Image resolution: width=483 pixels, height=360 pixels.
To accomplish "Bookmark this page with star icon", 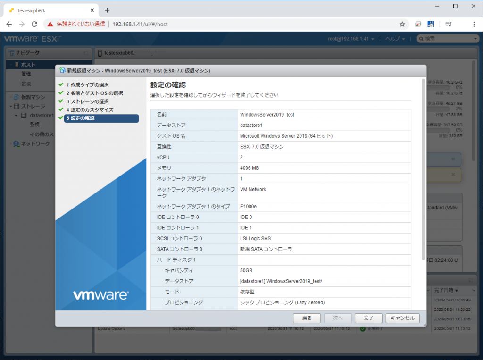I will pyautogui.click(x=402, y=24).
